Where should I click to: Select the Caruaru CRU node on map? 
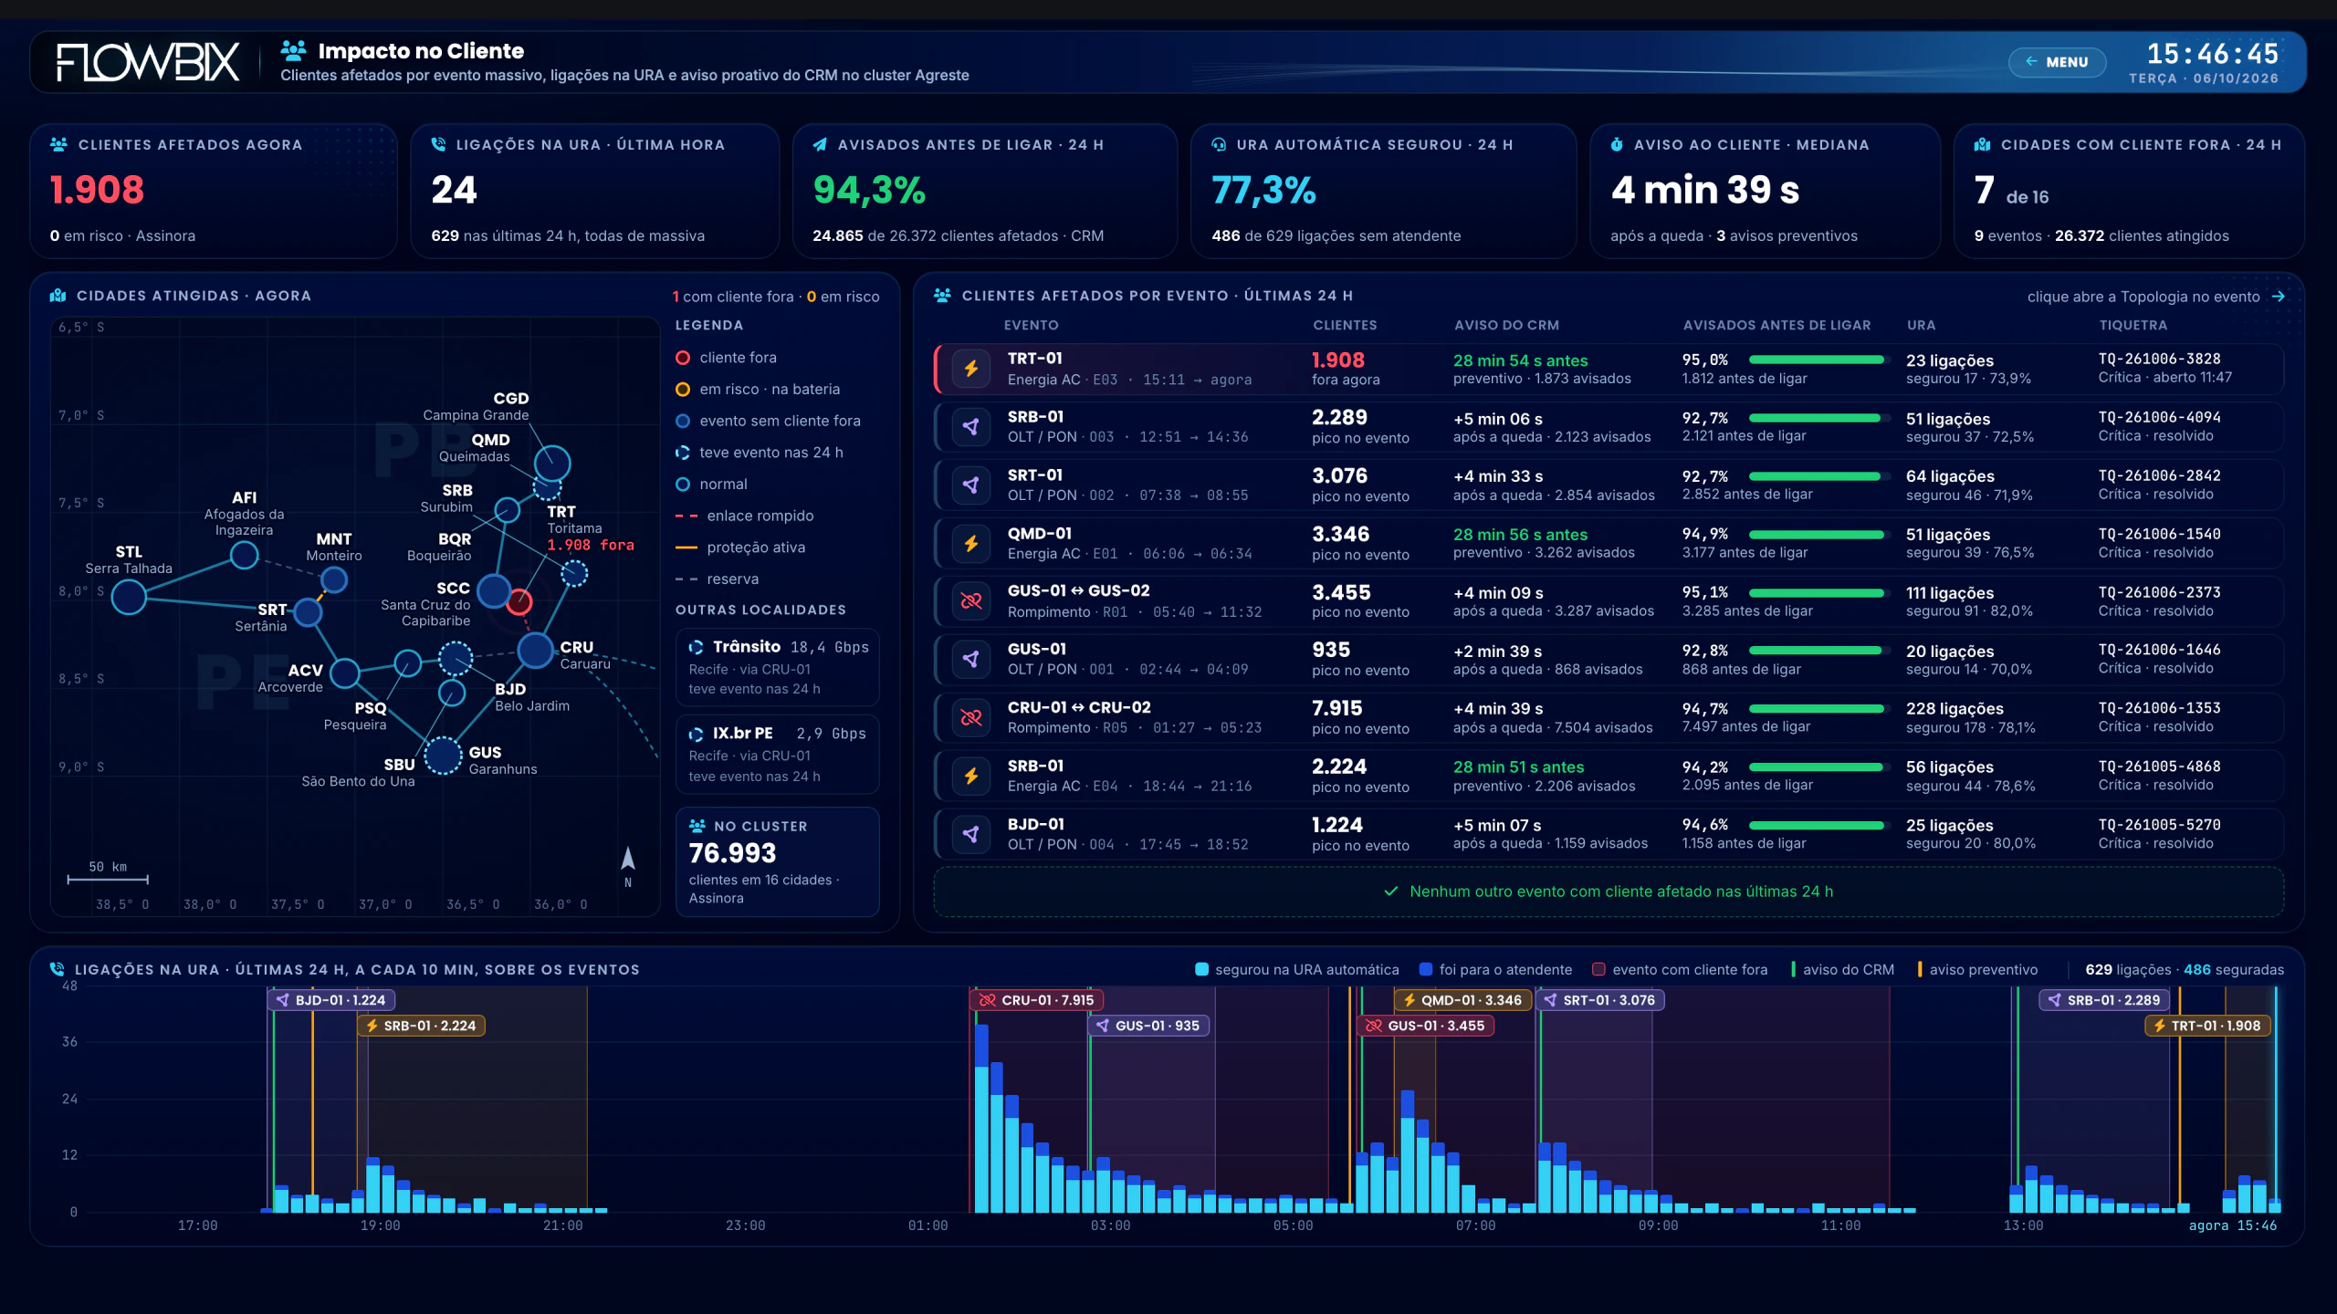(x=536, y=651)
